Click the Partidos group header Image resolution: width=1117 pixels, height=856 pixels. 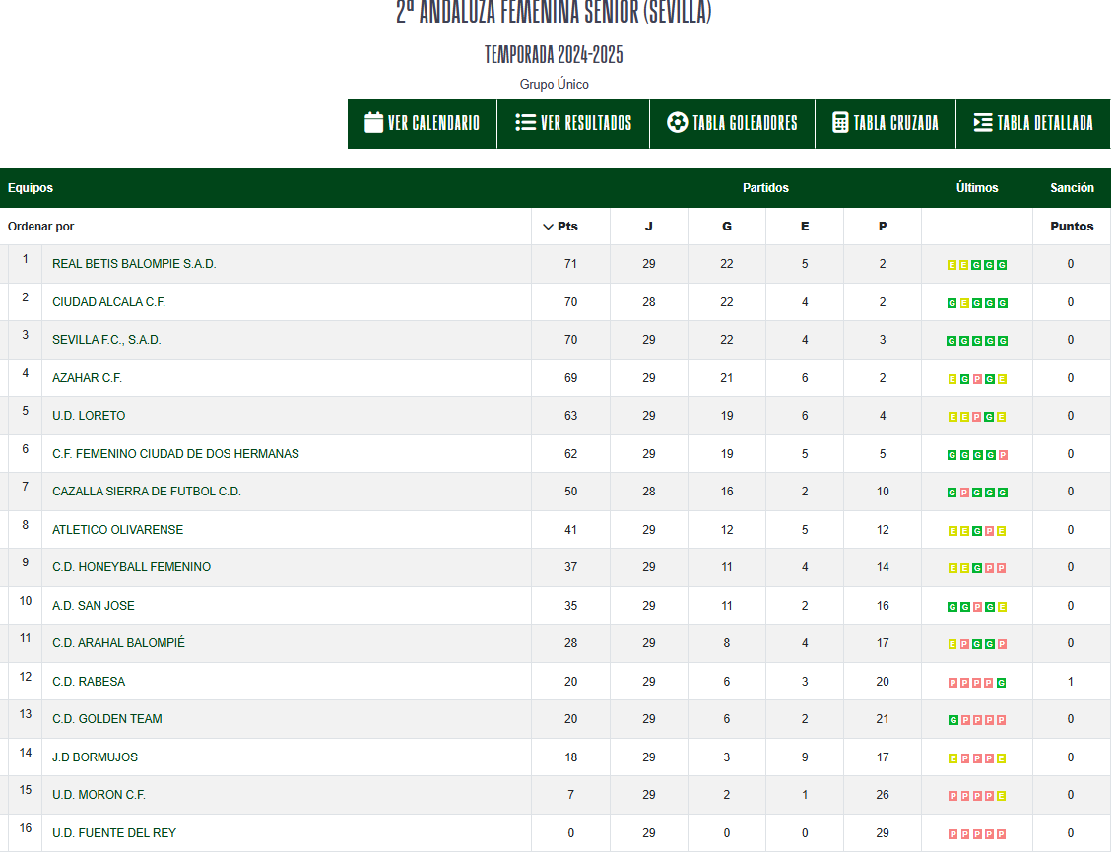(x=765, y=188)
